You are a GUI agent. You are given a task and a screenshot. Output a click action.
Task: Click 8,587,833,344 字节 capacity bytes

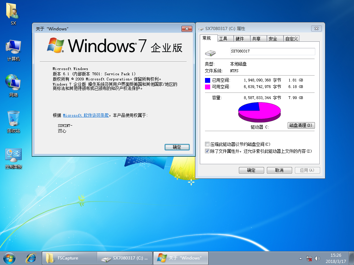[x=262, y=98]
